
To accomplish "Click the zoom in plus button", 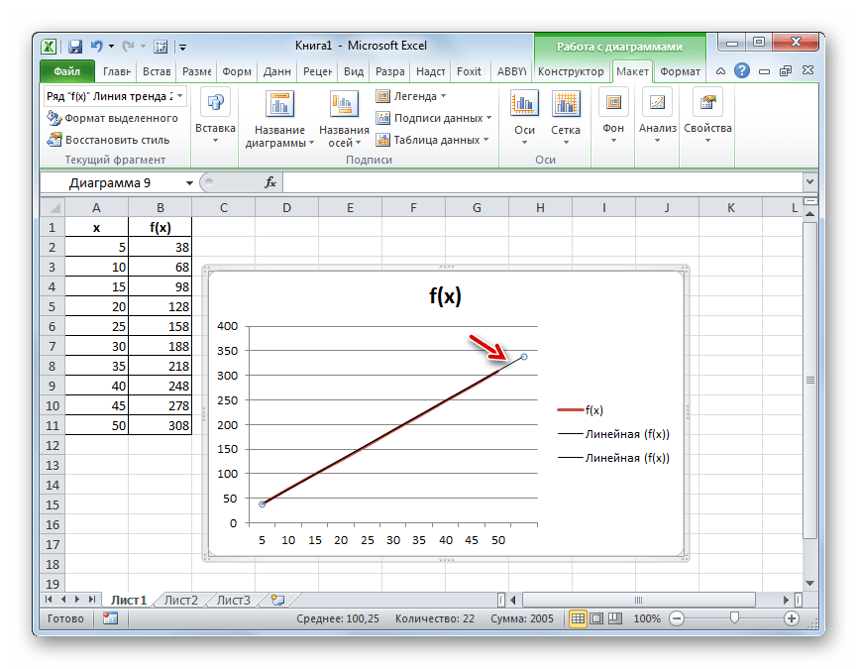I will 792,618.
